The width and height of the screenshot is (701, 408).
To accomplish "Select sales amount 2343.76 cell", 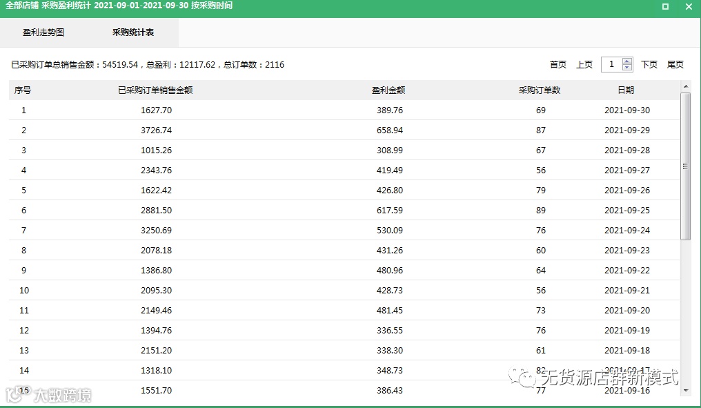I will pyautogui.click(x=156, y=171).
